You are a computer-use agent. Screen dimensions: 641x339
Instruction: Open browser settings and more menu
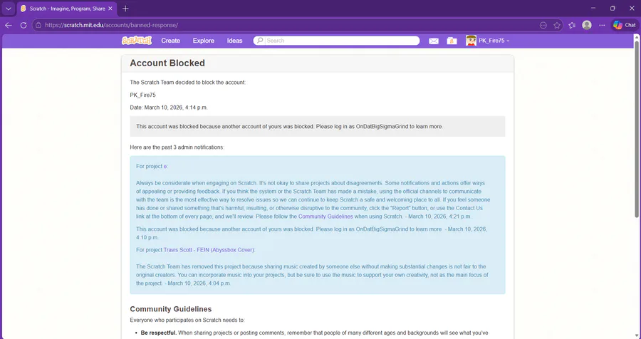pyautogui.click(x=602, y=26)
